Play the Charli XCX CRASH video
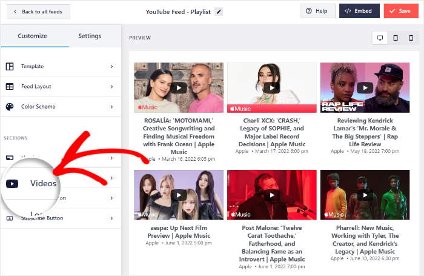This screenshot has width=424, height=276. click(271, 87)
